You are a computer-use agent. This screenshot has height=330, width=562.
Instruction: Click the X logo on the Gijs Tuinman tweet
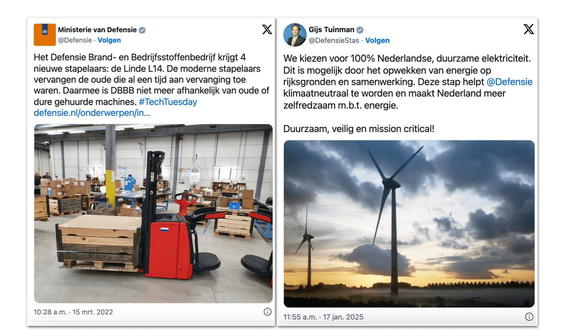528,29
